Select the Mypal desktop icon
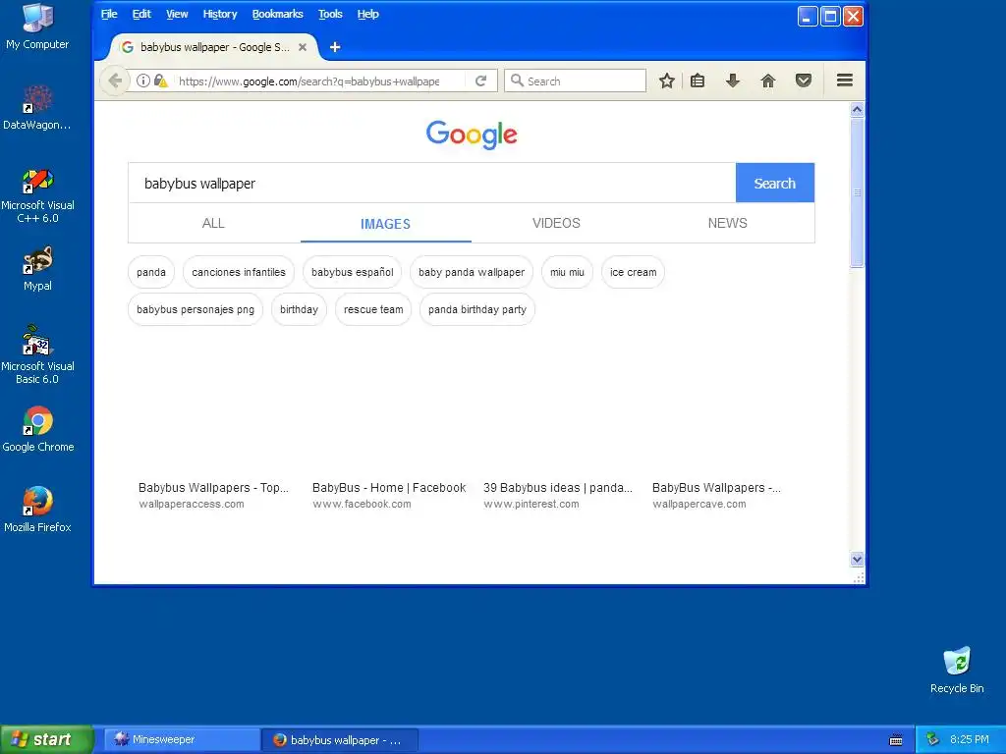This screenshot has width=1006, height=754. click(x=37, y=269)
